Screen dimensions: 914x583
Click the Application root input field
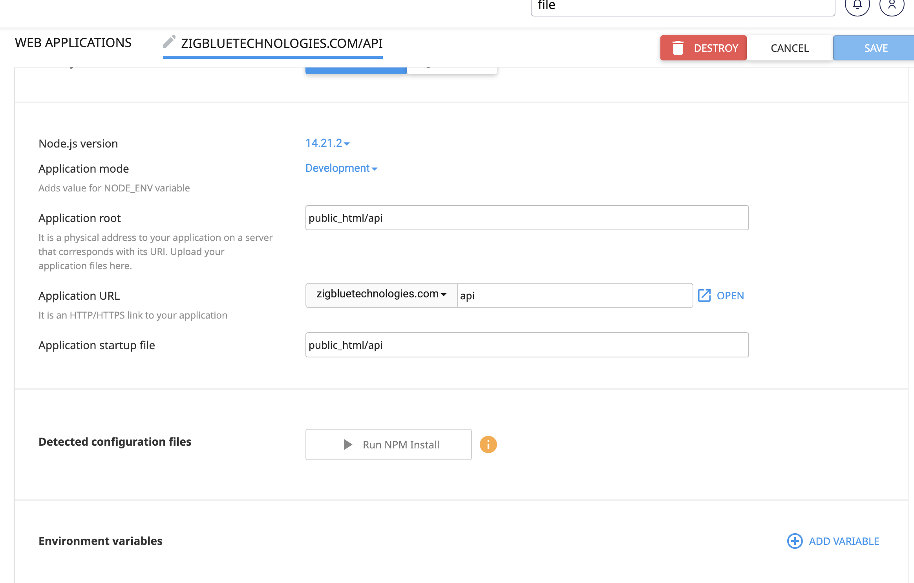527,218
